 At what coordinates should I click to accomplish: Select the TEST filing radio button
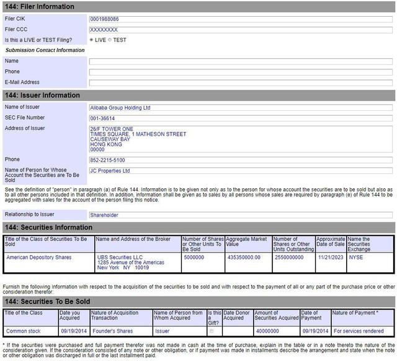click(110, 40)
